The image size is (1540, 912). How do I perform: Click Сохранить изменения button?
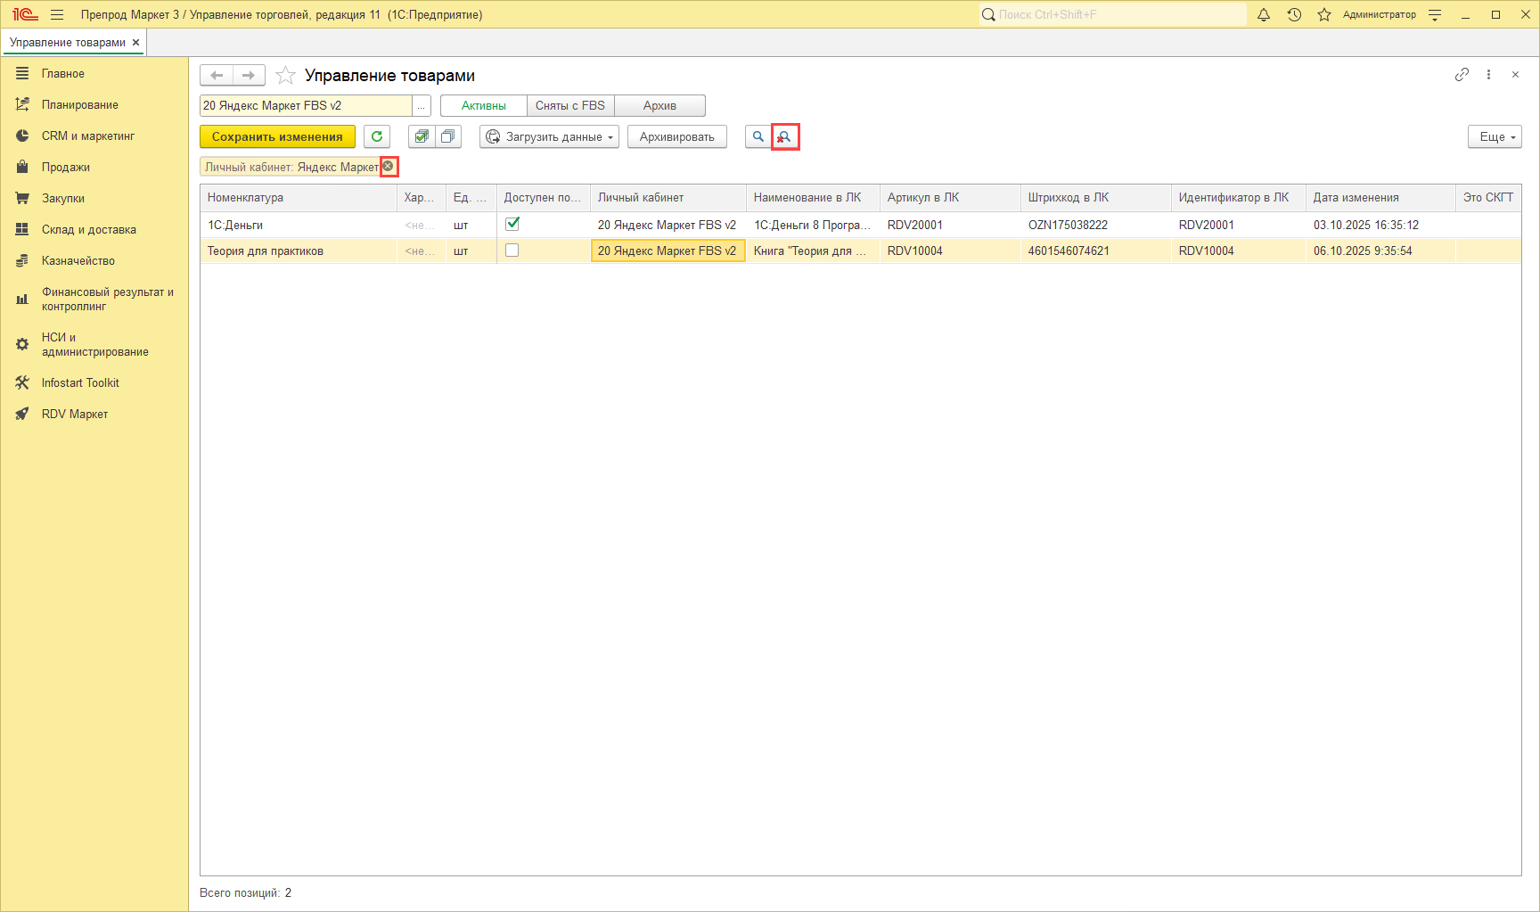pos(277,136)
